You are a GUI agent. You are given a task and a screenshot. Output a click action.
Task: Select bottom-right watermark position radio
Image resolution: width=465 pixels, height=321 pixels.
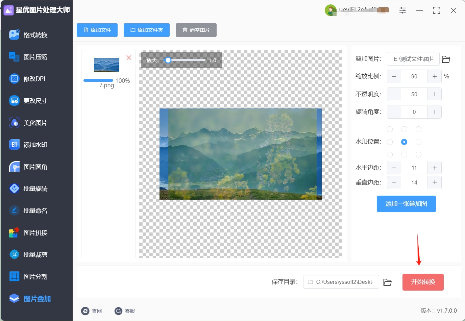(418, 154)
